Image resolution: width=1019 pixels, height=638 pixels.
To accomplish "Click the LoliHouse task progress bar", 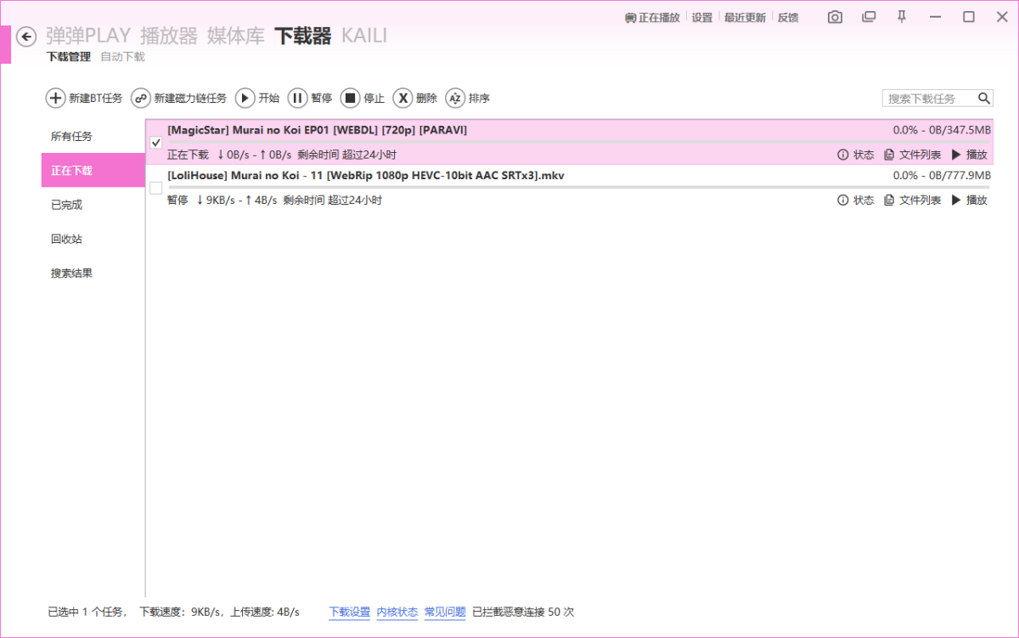I will tap(577, 187).
